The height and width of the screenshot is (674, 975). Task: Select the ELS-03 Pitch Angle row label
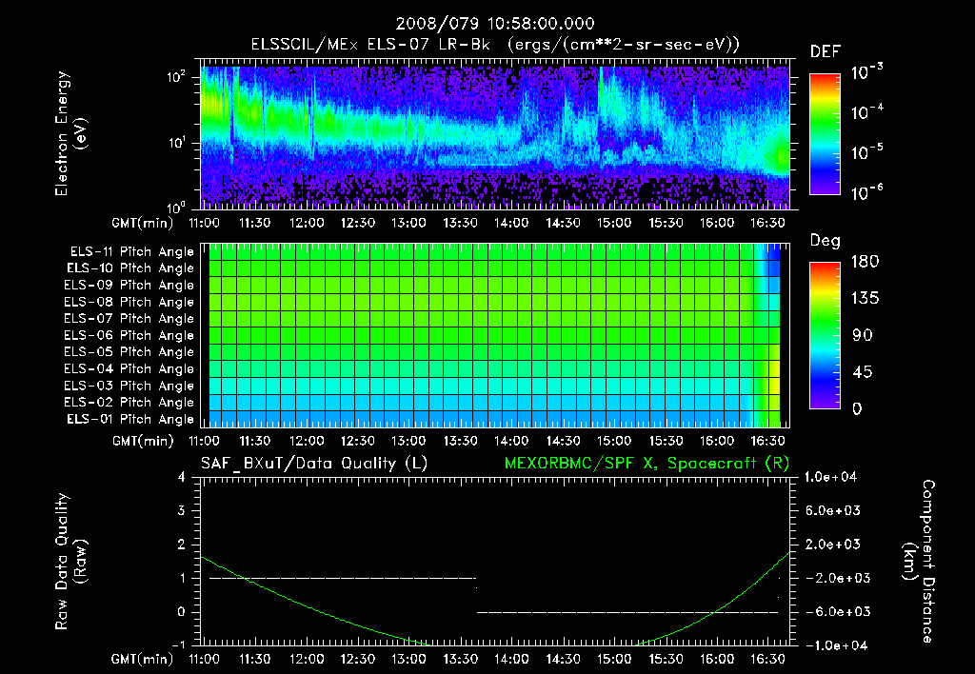click(129, 386)
